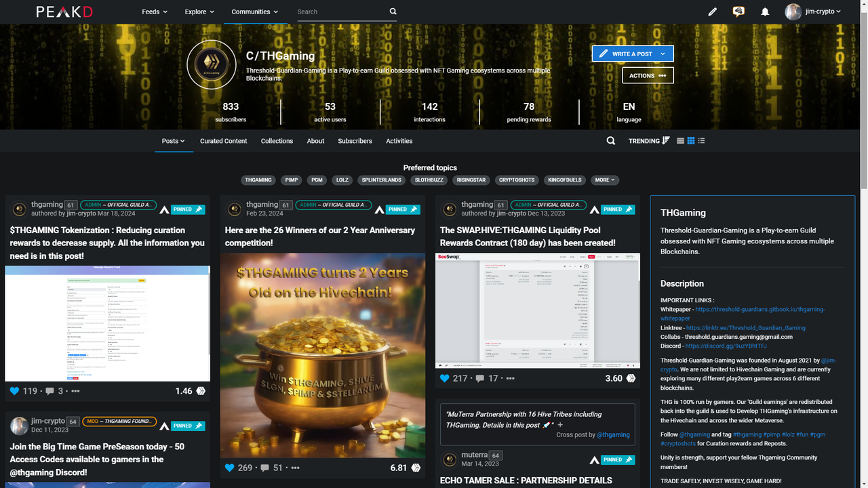868x488 pixels.
Task: Click the Hive payout icon beside 1.46
Action: click(x=201, y=391)
